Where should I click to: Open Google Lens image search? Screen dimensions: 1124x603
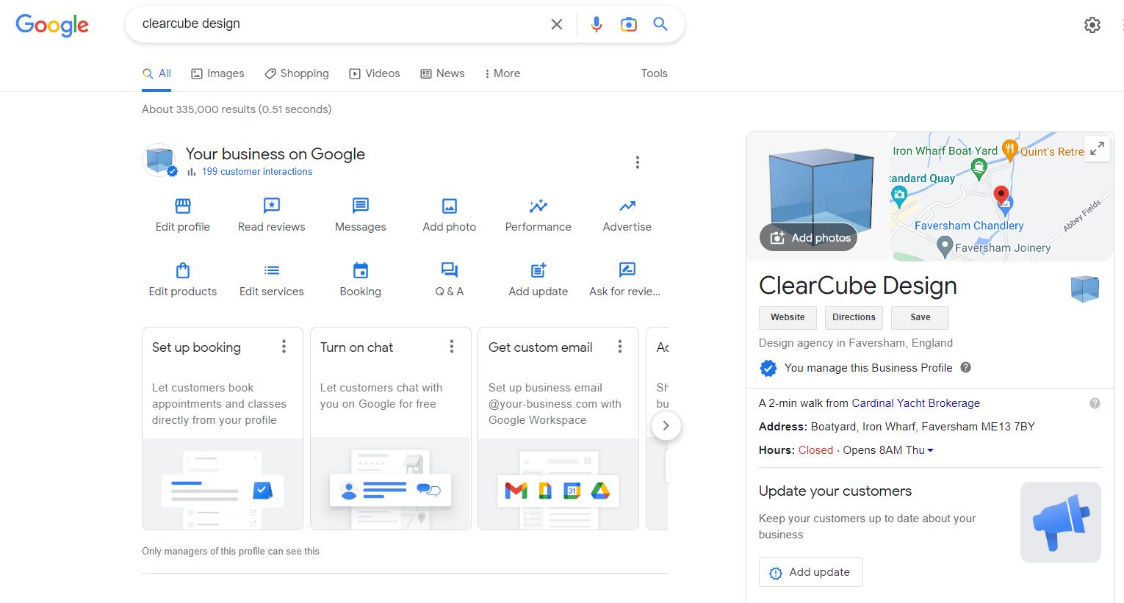pyautogui.click(x=629, y=24)
